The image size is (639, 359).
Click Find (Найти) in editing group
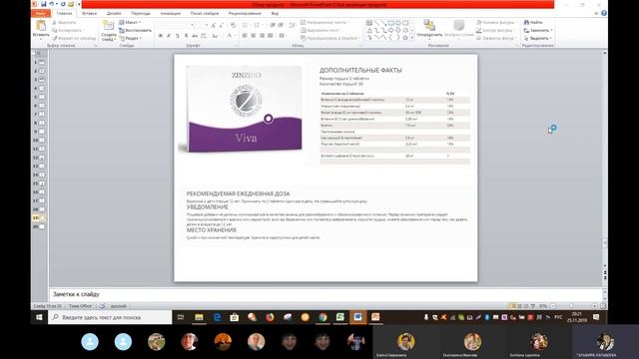[533, 22]
